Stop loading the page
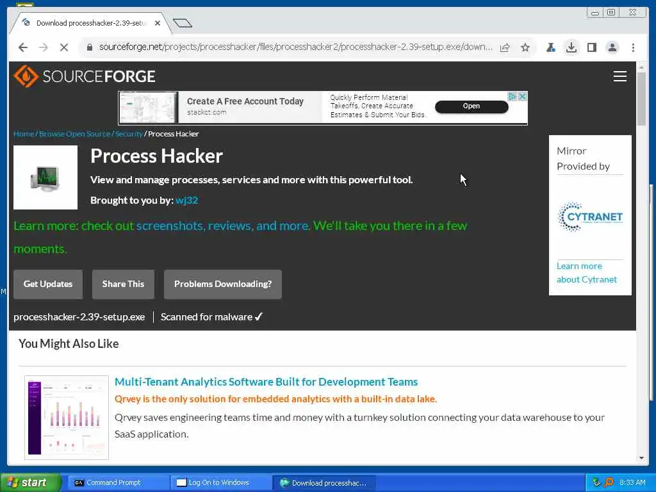This screenshot has height=492, width=656. pos(63,47)
